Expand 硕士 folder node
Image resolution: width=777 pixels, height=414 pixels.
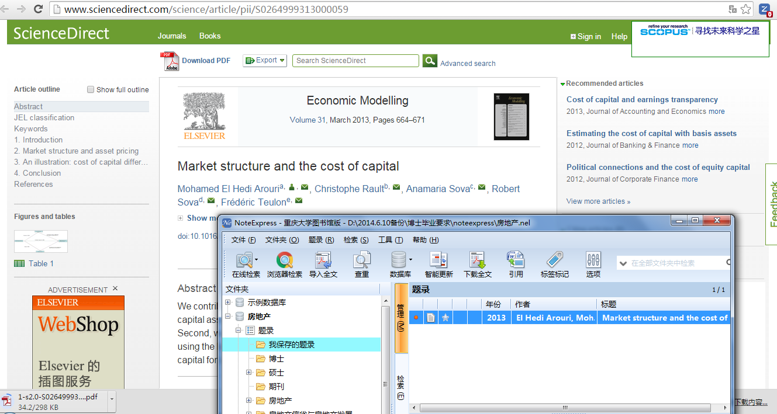(249, 373)
